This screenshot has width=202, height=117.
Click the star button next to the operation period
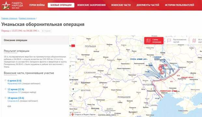pos(46,31)
